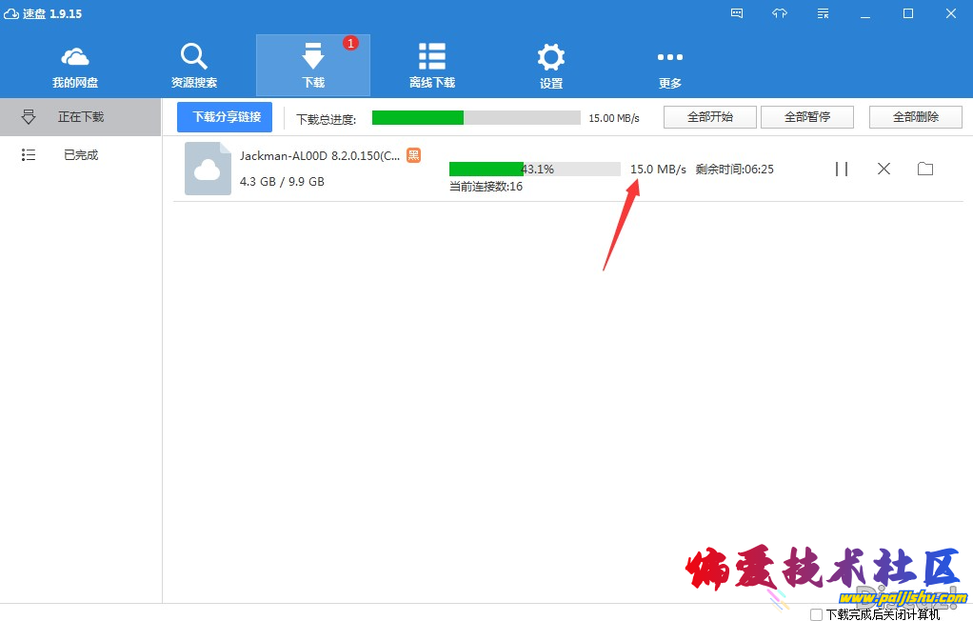Screen dimensions: 973x621
Task: Switch to the 下载 (Download) tab
Action: coord(313,66)
